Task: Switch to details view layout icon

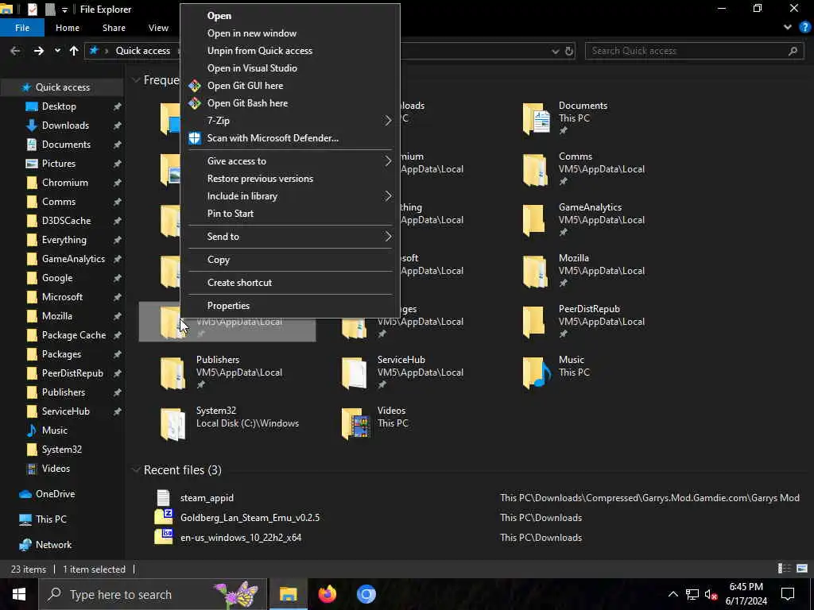Action: (785, 569)
